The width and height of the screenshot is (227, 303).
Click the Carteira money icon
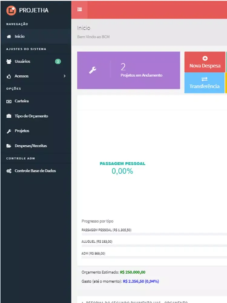(x=9, y=101)
